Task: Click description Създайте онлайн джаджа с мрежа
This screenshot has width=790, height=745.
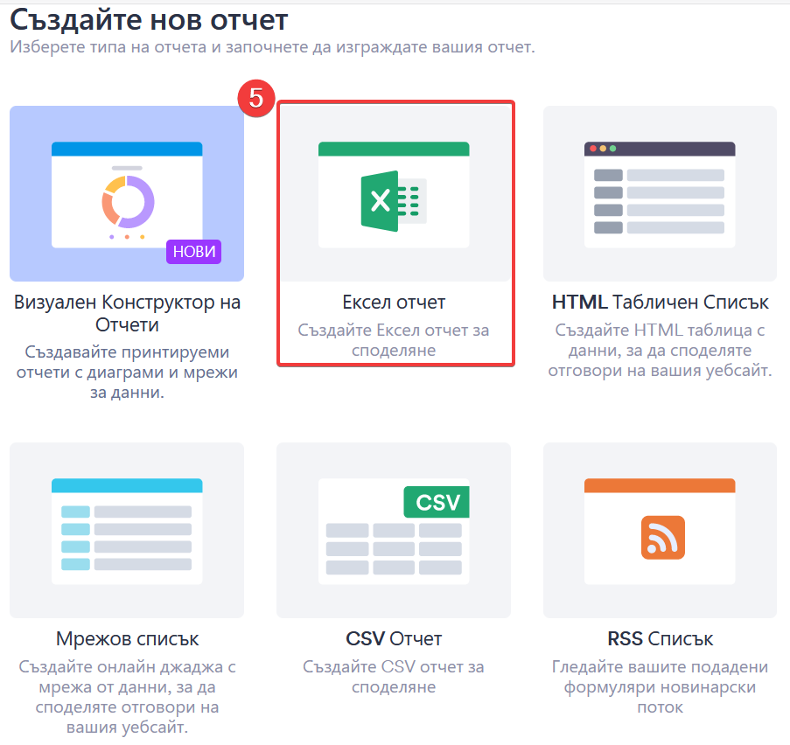Action: [127, 697]
